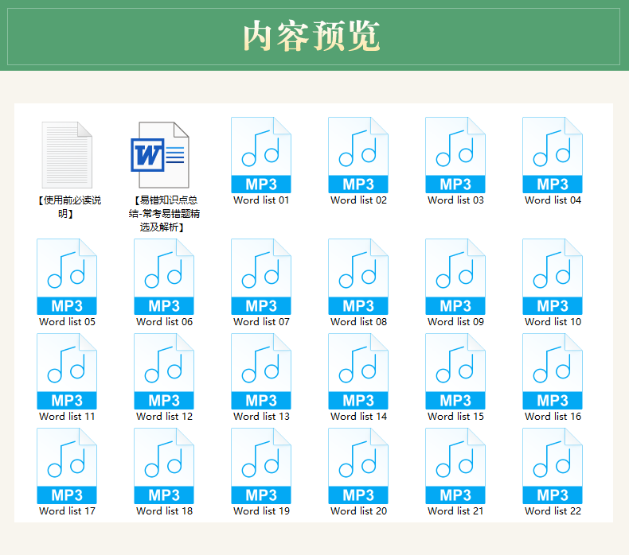Select the MP3 icon for Word list 07
Viewport: 629px width, 555px height.
tap(261, 277)
